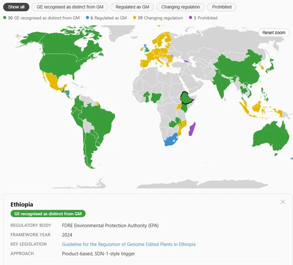
Task: Click the 3 Prohibited legend label
Action: pyautogui.click(x=205, y=18)
